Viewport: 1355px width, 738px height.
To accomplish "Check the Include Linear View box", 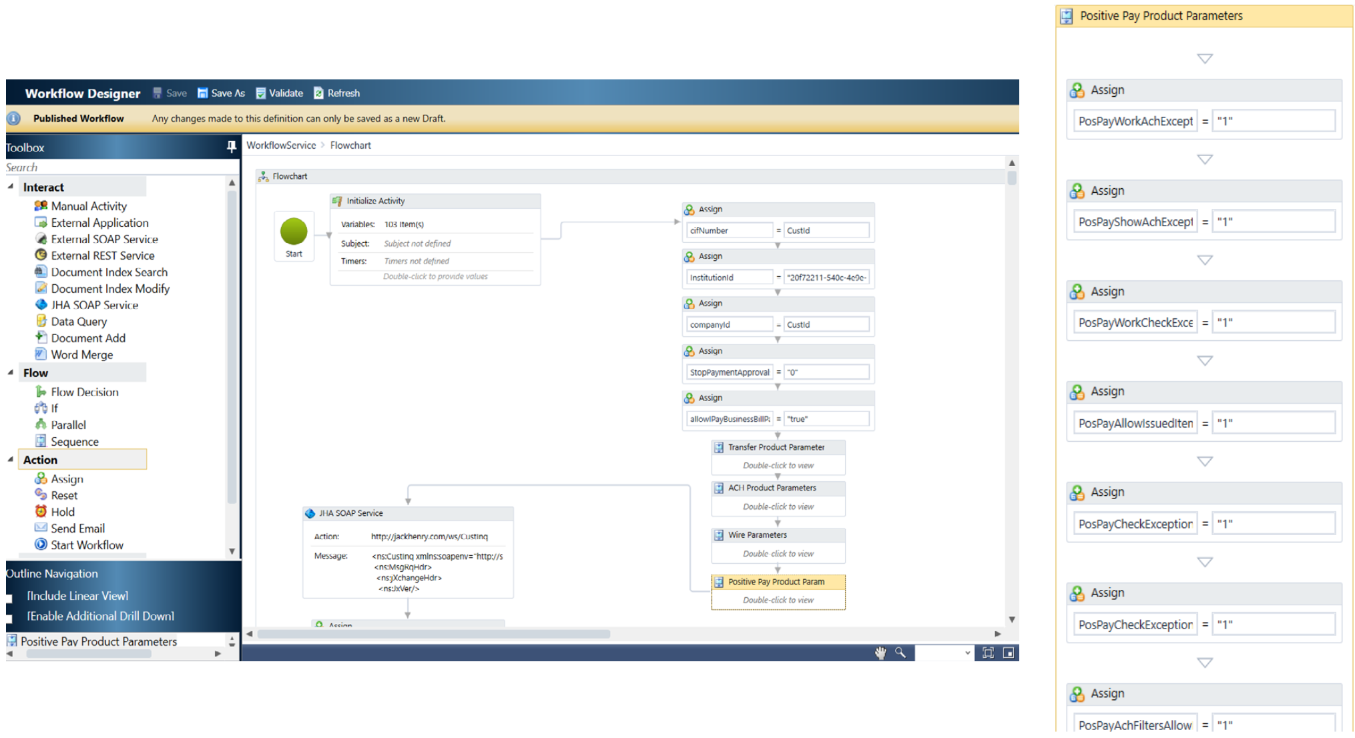I will click(x=9, y=598).
